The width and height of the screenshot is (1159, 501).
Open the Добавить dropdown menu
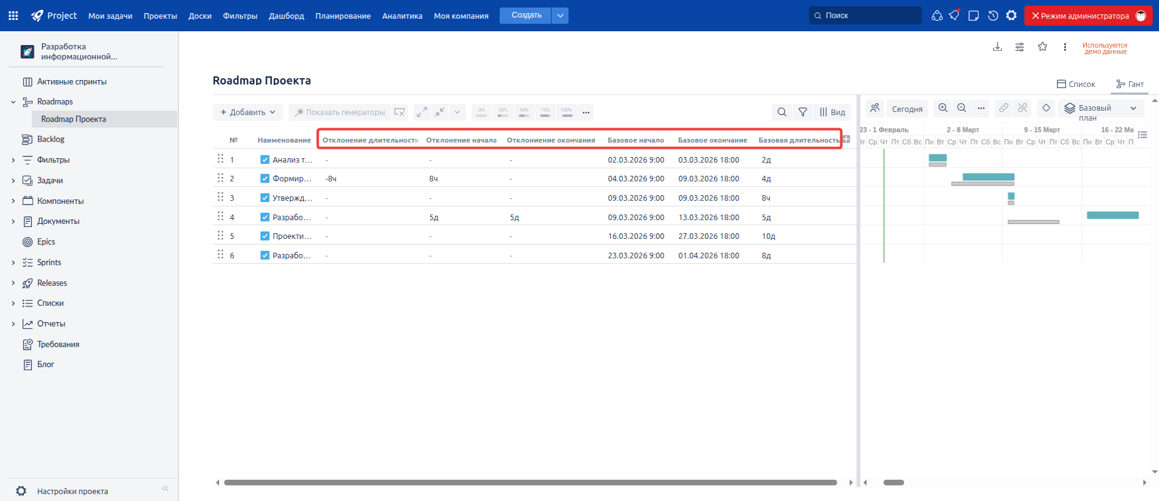pos(248,112)
